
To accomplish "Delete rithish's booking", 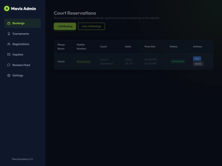I will point(198,64).
